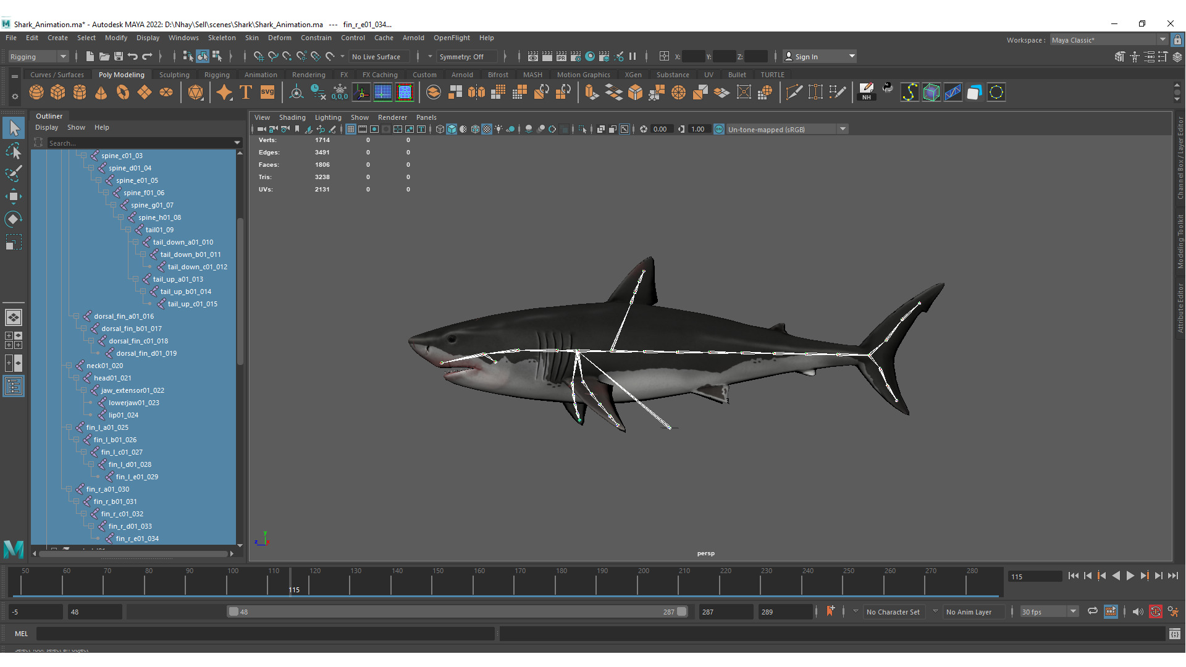Image resolution: width=1186 pixels, height=667 pixels.
Task: Toggle viewport grid display
Action: click(351, 129)
